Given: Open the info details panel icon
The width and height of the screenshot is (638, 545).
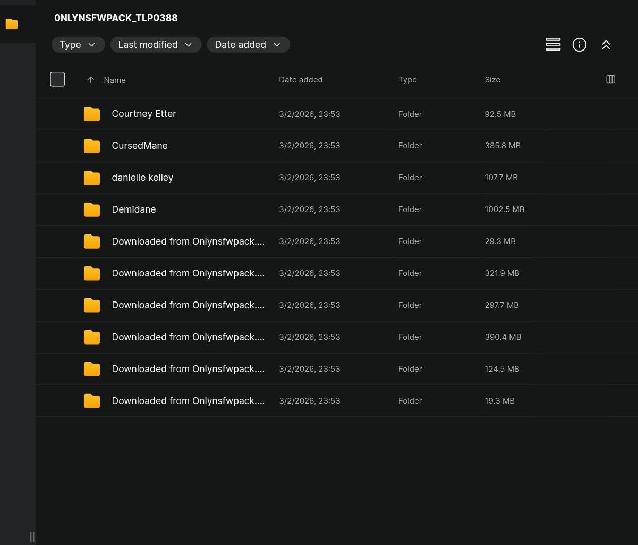Looking at the screenshot, I should (x=579, y=45).
